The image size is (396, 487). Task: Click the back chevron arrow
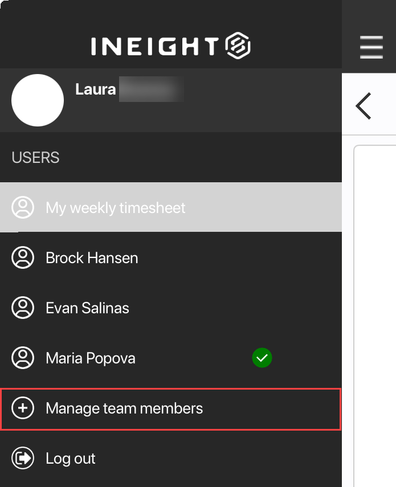pos(364,105)
